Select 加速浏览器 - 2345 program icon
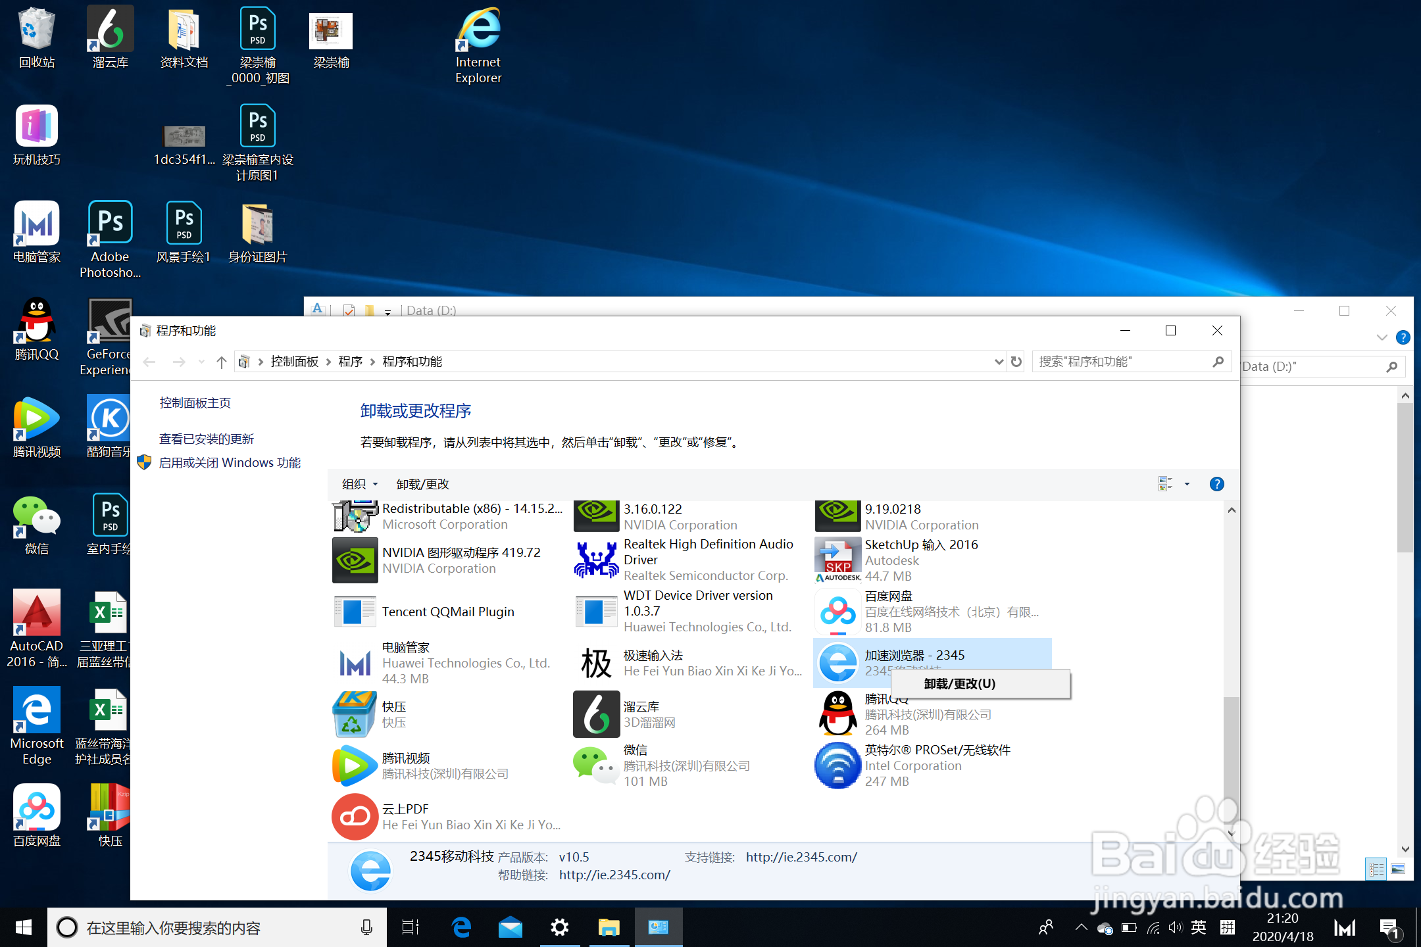Screen dimensions: 1421x947 click(838, 663)
